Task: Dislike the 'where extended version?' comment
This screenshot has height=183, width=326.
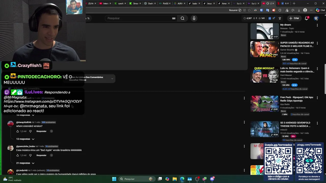Action: [30, 131]
